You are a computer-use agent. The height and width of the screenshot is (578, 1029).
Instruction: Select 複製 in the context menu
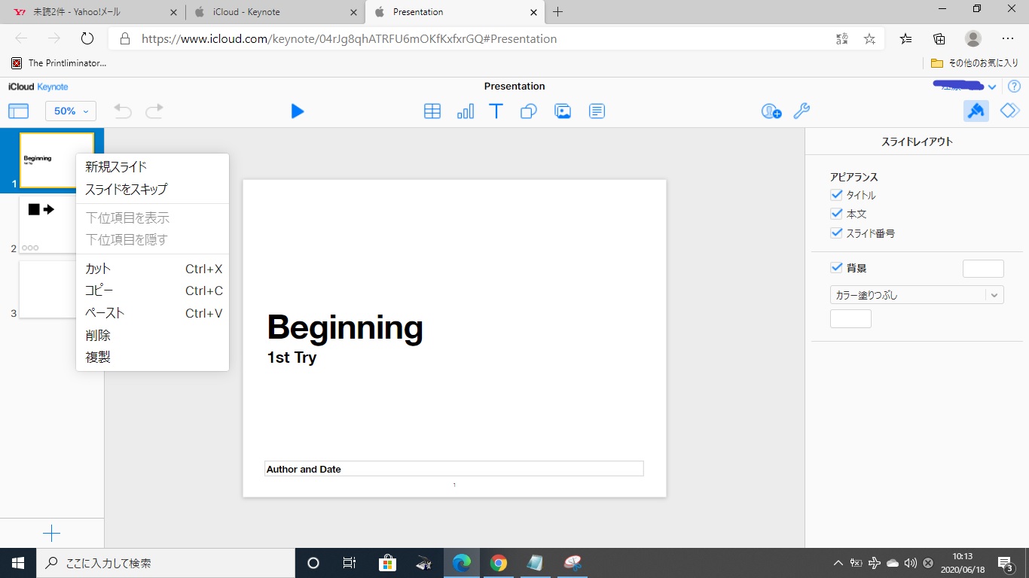pos(98,357)
